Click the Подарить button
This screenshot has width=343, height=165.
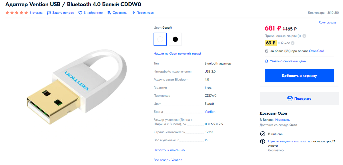[299, 99]
